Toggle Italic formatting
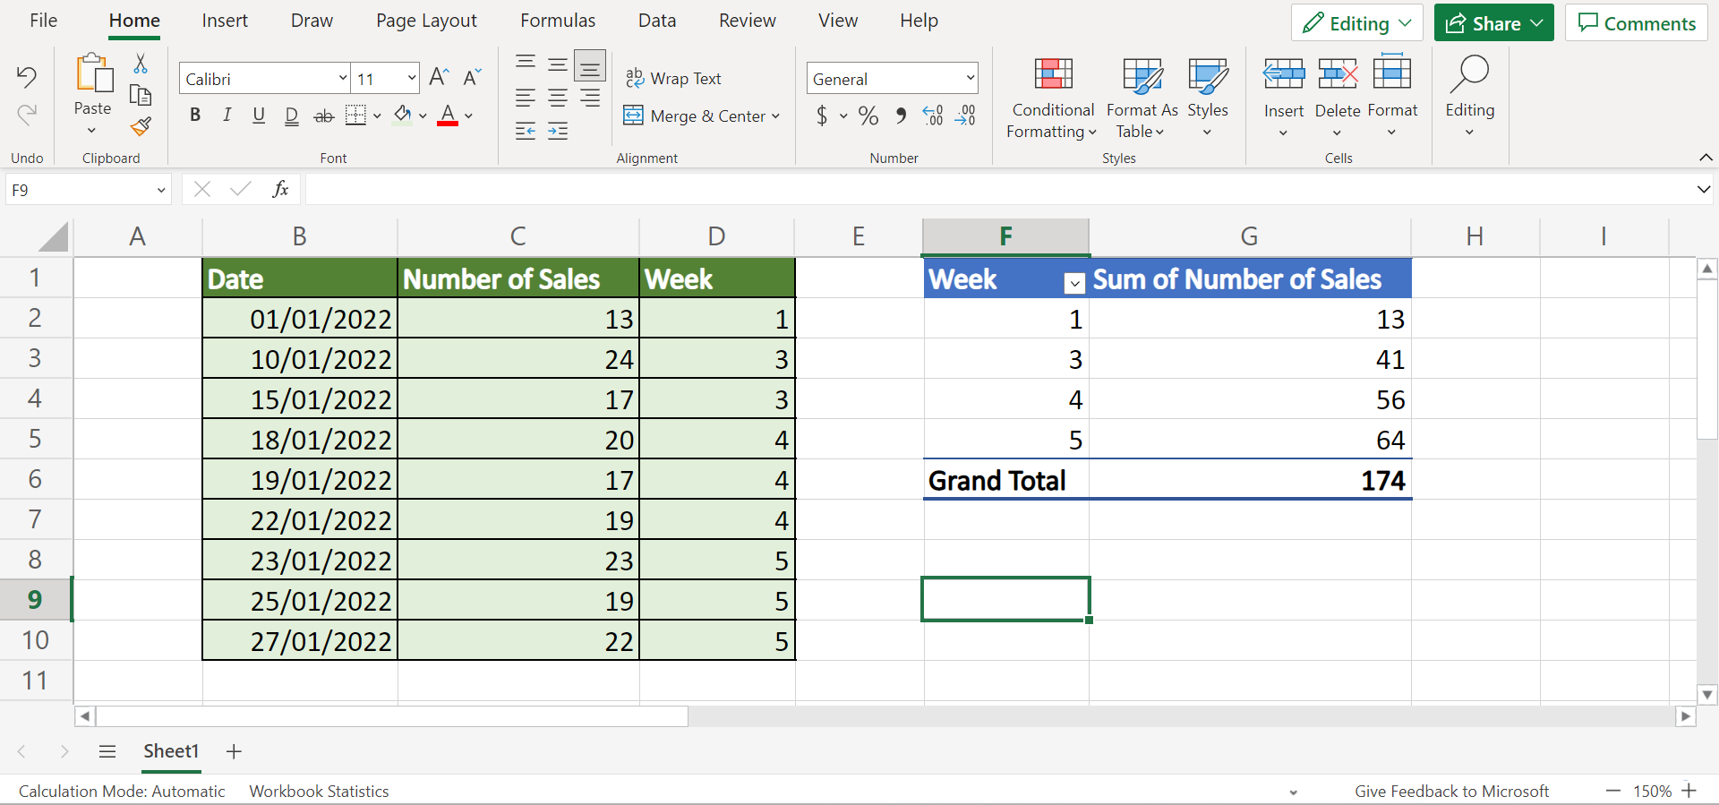This screenshot has width=1719, height=805. click(227, 116)
